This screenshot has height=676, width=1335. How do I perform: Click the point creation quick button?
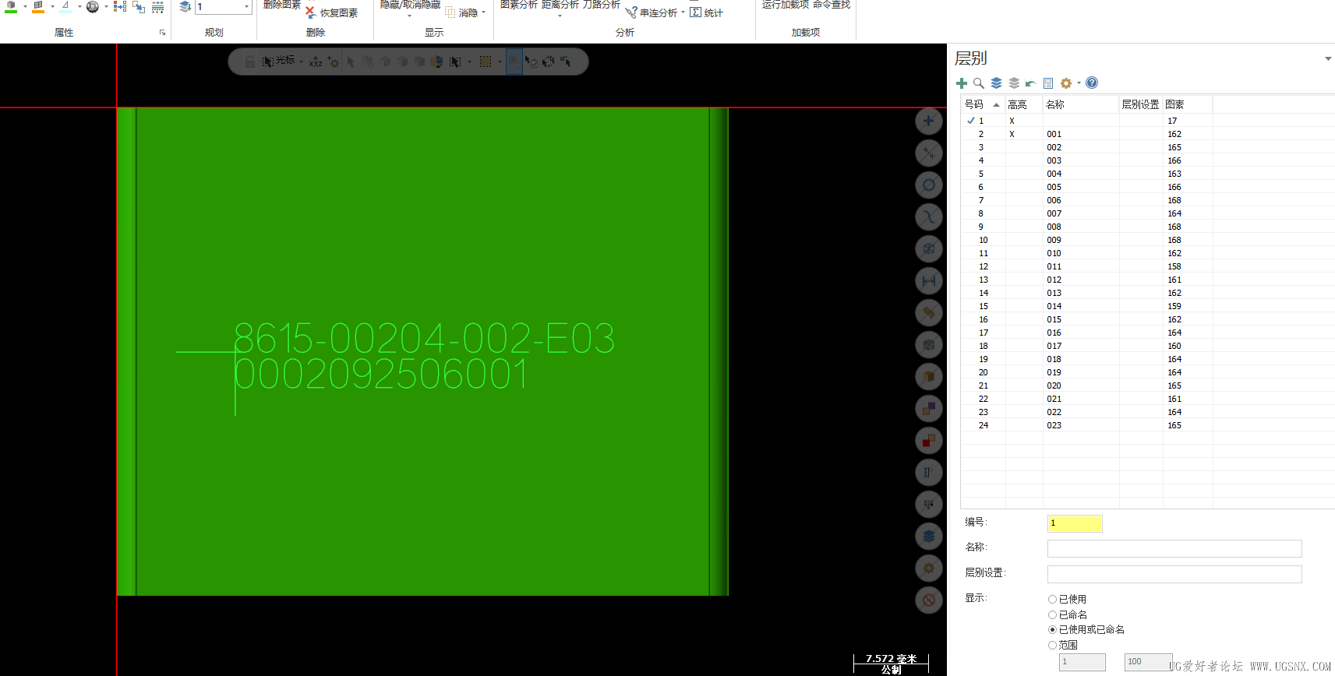click(x=928, y=121)
